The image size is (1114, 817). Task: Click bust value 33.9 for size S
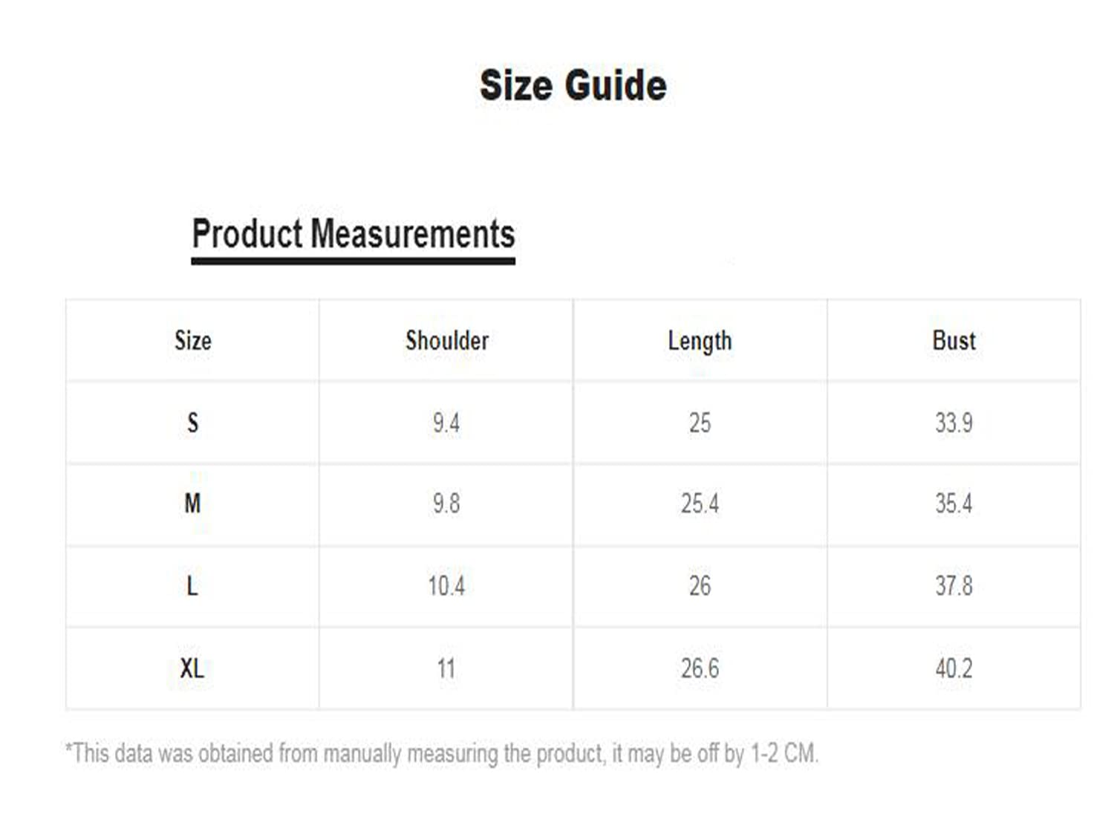954,423
